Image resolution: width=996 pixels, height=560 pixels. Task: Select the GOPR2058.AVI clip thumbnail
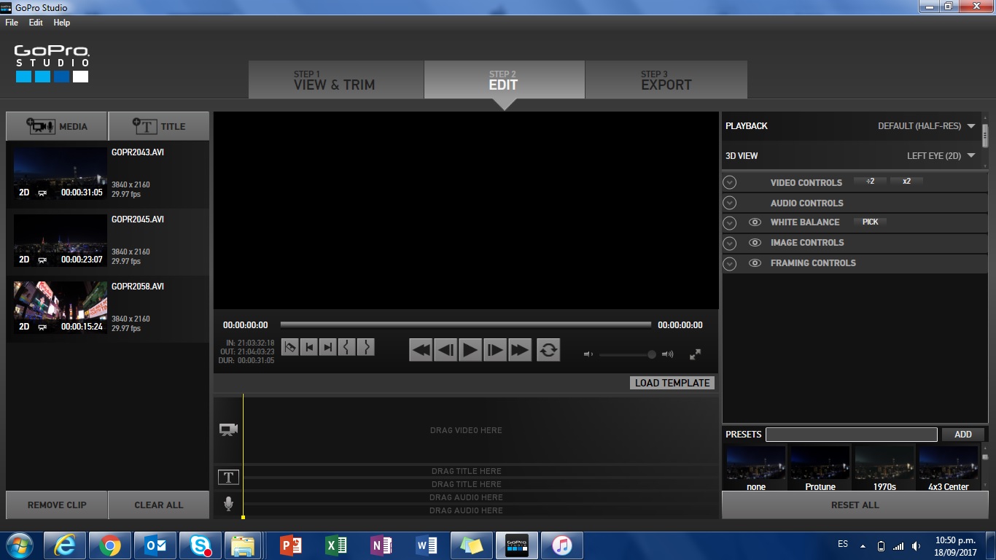(x=61, y=308)
